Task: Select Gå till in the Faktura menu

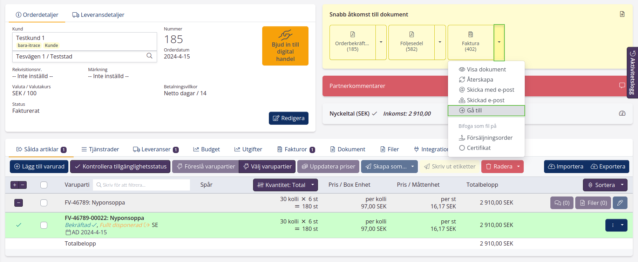Action: 486,110
